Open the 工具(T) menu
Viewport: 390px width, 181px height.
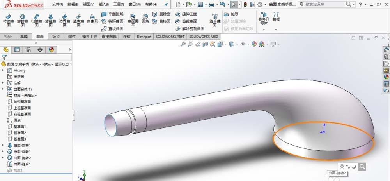pyautogui.click(x=119, y=4)
